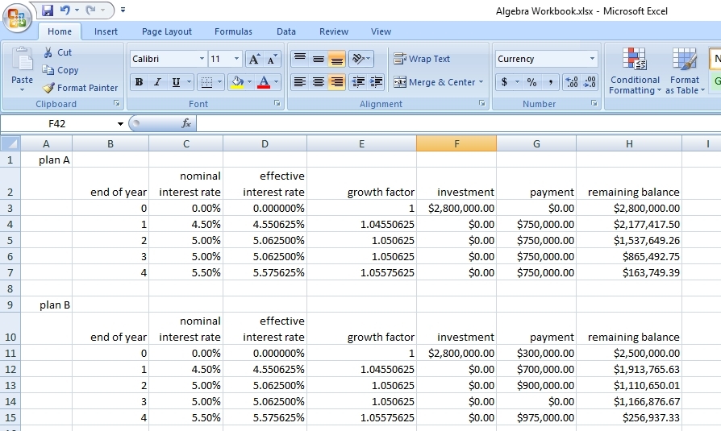Open the Paste options dropdown arrow
Viewport: 721px width, 431px height.
[22, 90]
